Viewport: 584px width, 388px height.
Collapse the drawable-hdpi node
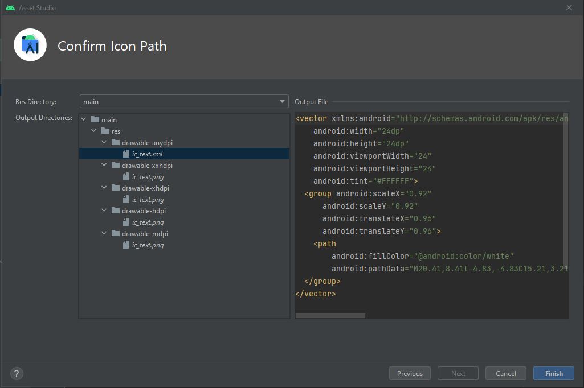point(104,210)
